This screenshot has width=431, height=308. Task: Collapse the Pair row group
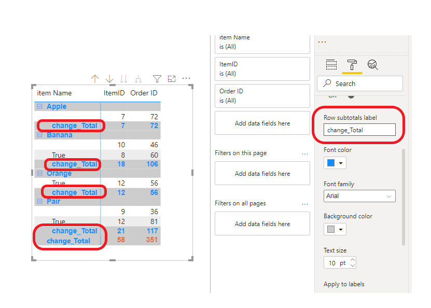click(40, 201)
